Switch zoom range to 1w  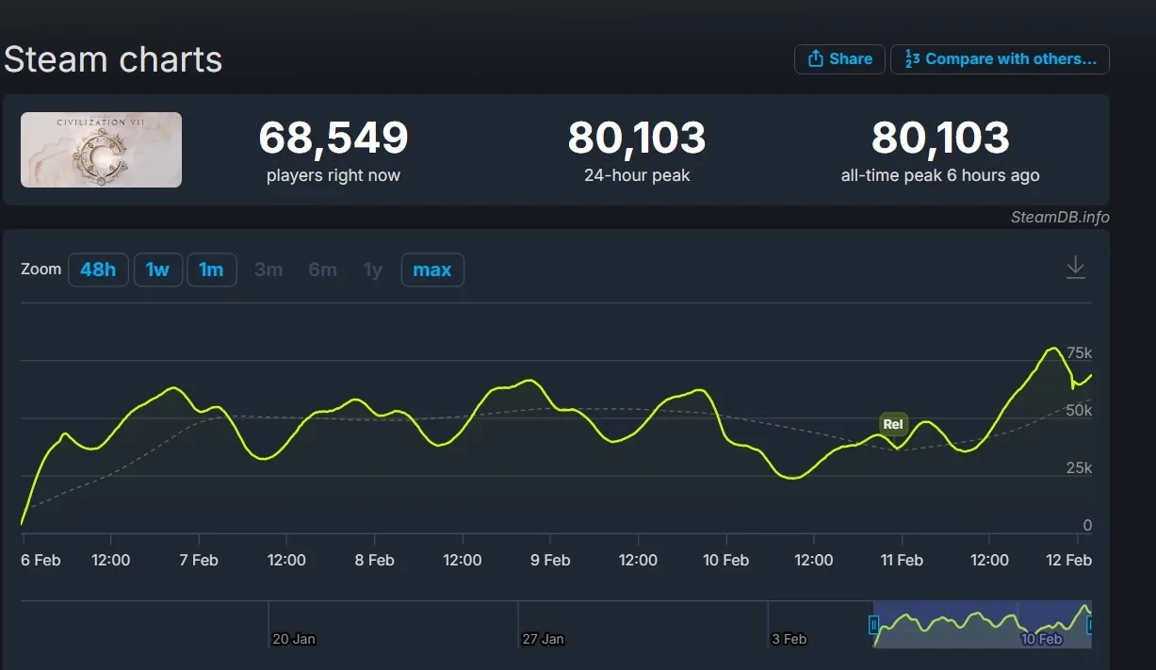157,270
